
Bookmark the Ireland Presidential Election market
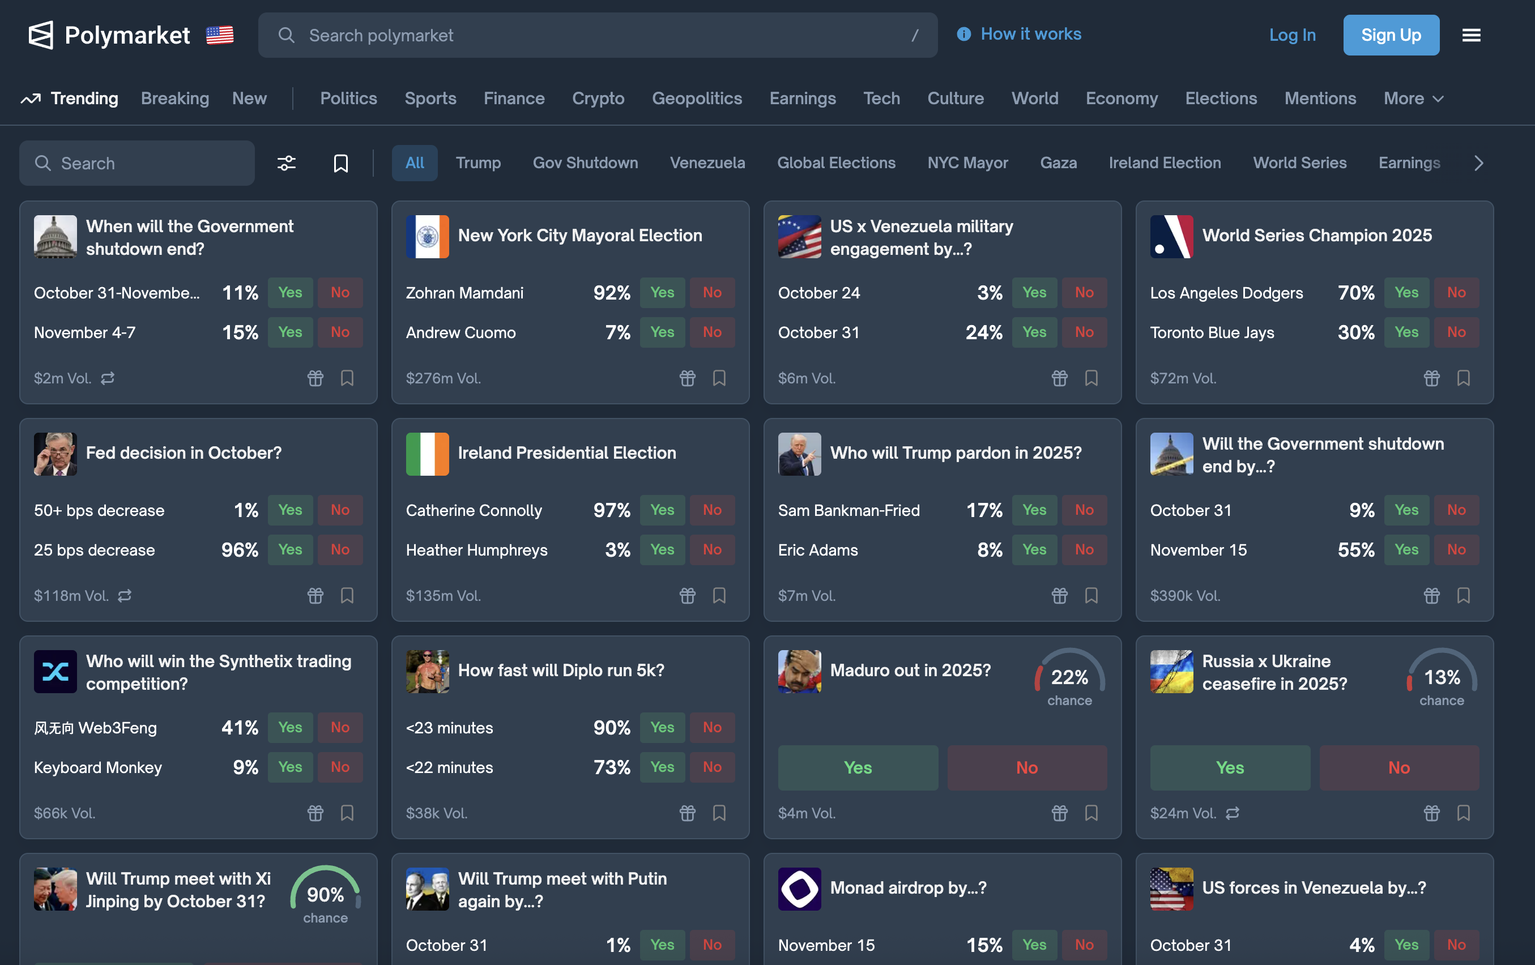pos(719,595)
